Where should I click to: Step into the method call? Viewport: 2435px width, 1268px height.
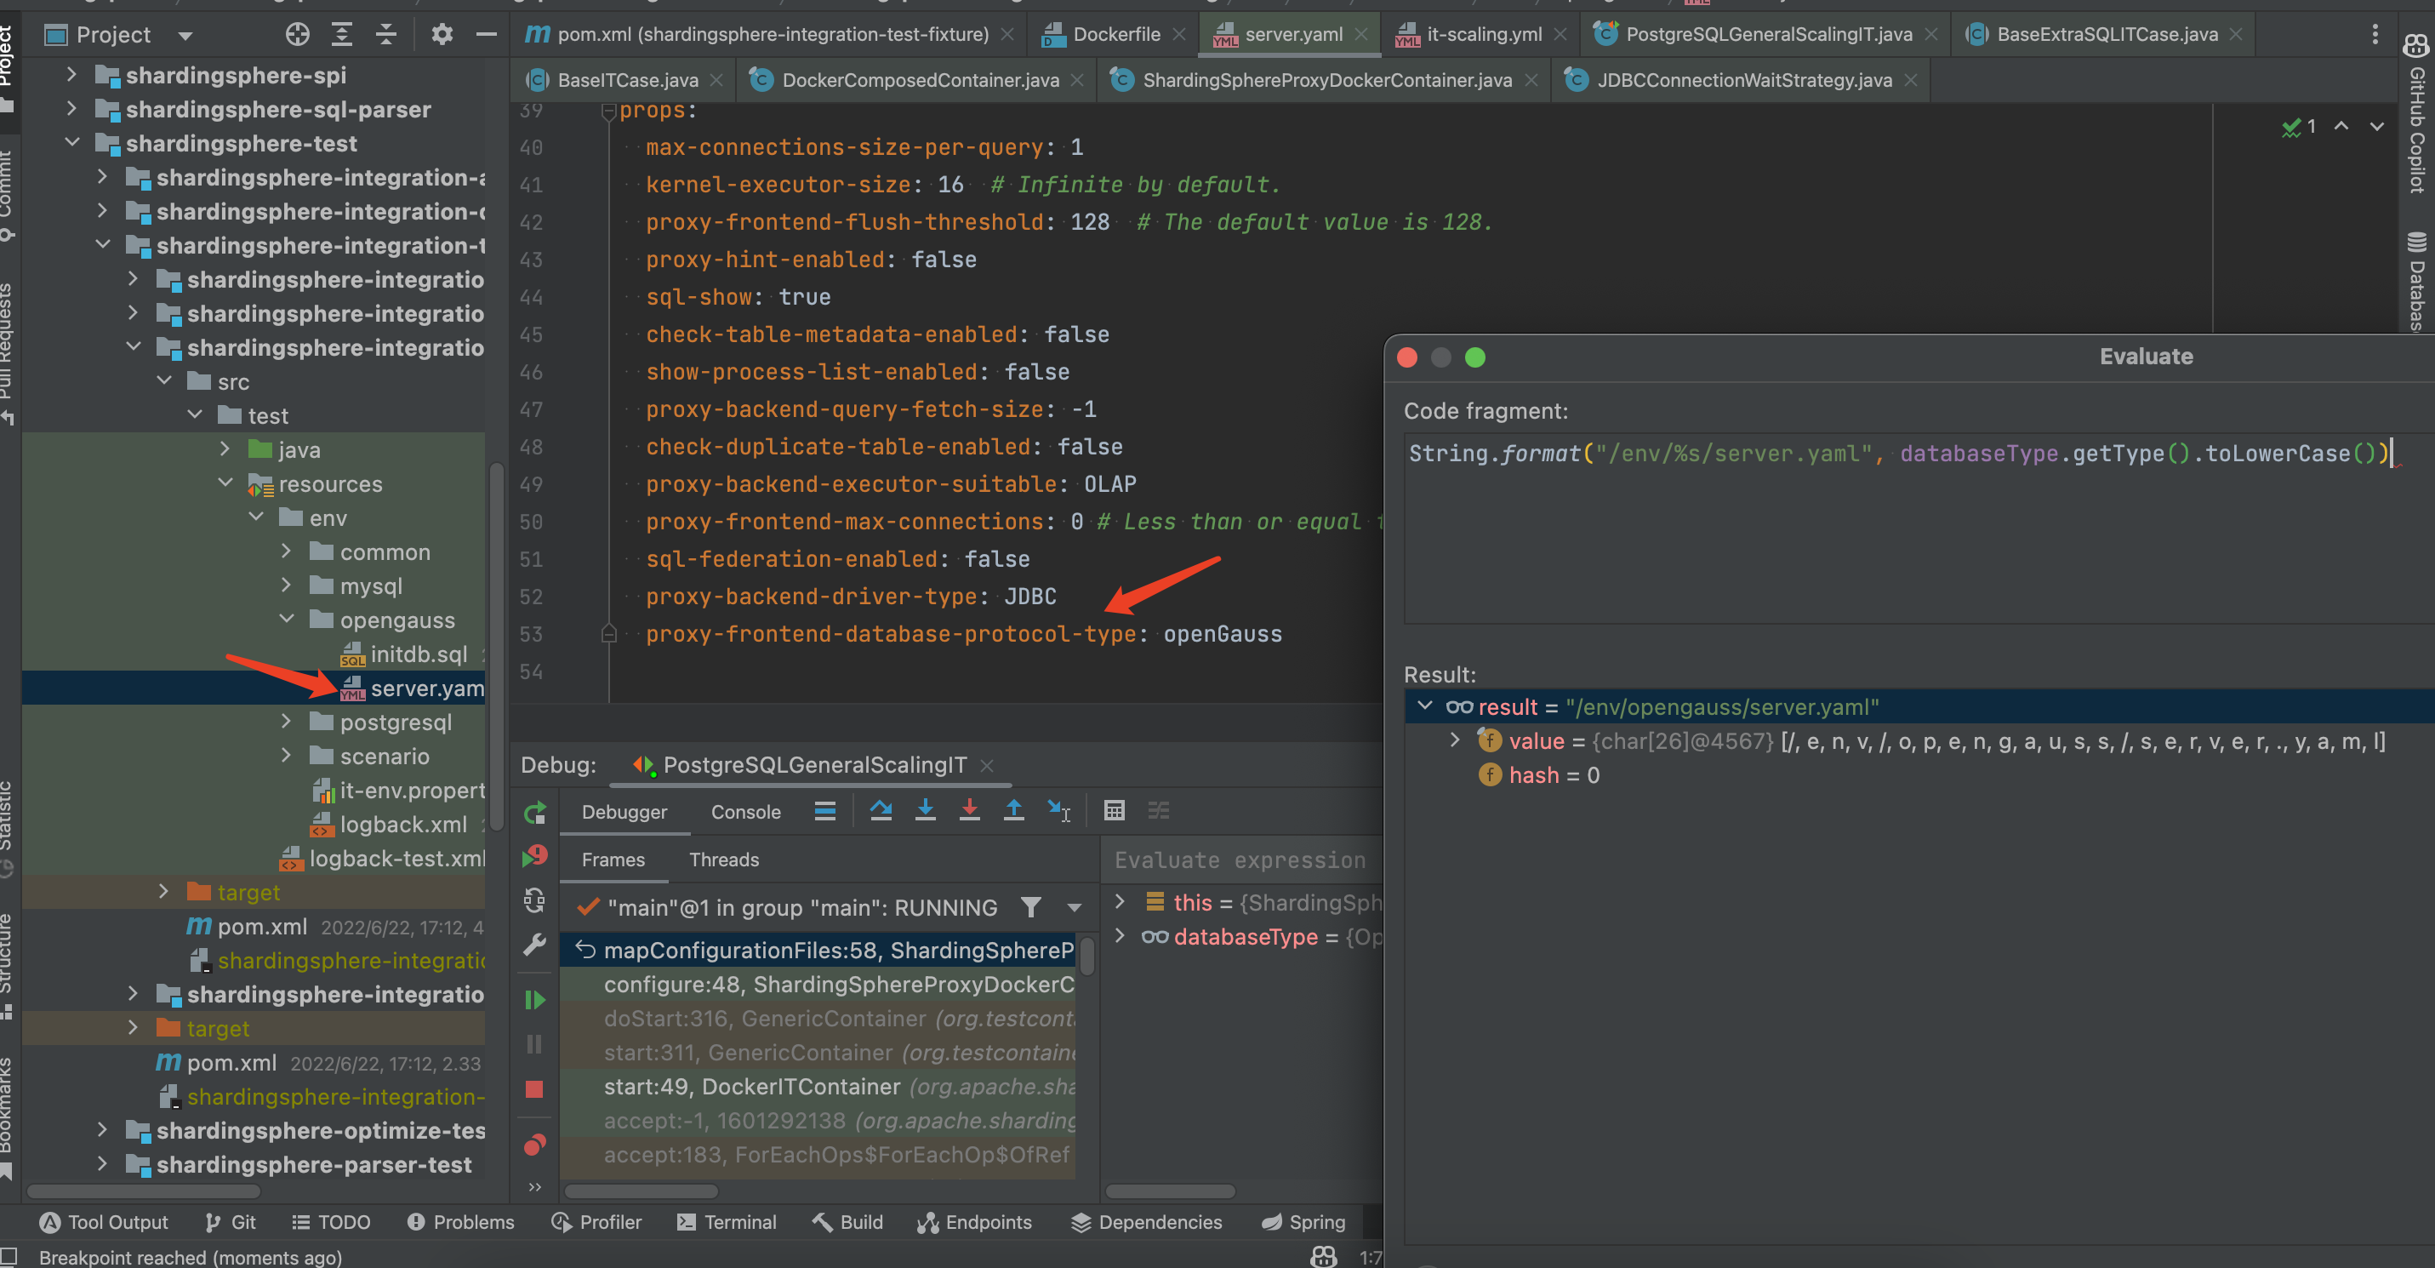pyautogui.click(x=926, y=810)
